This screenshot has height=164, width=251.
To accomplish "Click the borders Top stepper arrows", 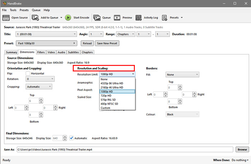I will [180, 88].
